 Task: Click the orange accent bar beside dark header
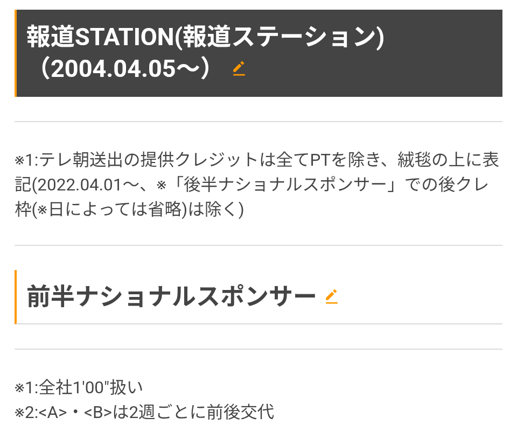[x=16, y=53]
